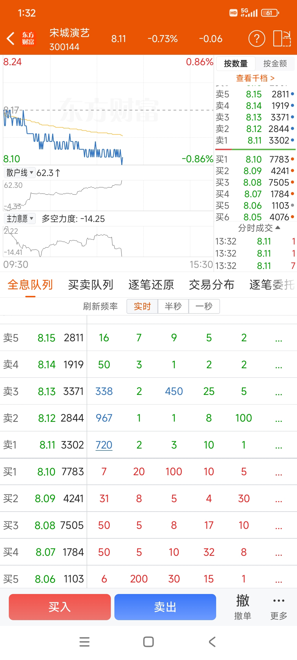Screen dimensions: 297x660
Task: Tap blue dot next to 卖1 3302
Action: click(x=292, y=140)
